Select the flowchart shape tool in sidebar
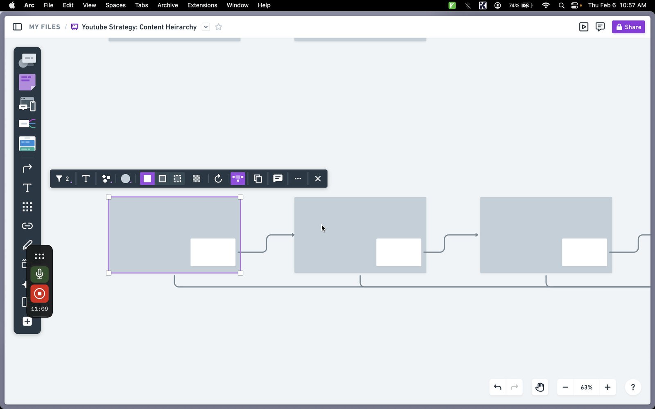The width and height of the screenshot is (655, 409). (x=27, y=61)
